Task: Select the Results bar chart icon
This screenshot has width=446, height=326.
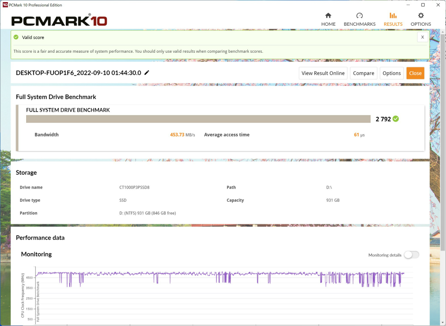Action: (393, 15)
